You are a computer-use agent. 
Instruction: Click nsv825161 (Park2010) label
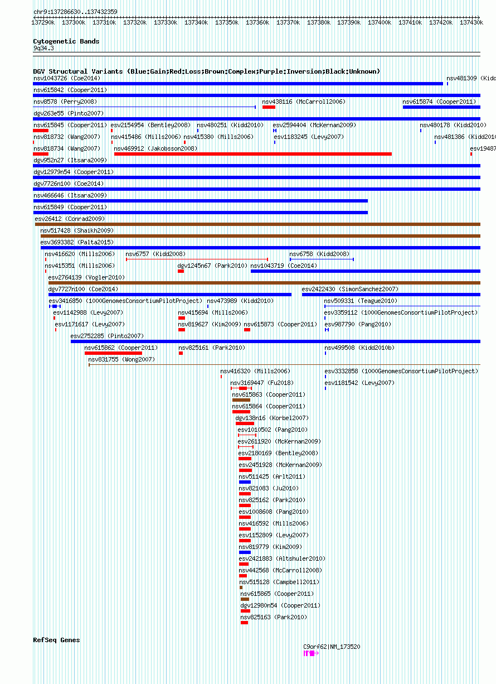[212, 348]
